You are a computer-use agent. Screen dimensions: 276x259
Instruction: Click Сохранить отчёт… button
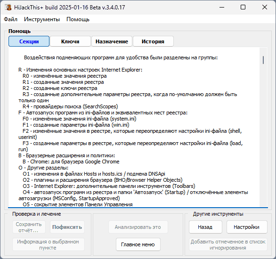[29, 227]
